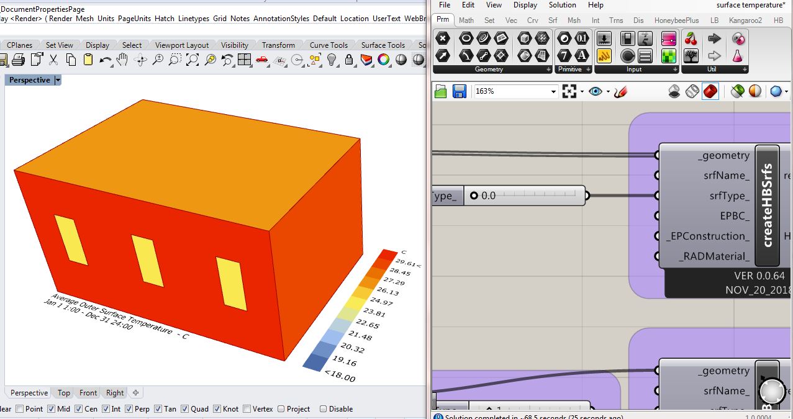
Task: Select the red shaded preview mode icon
Action: 711,92
